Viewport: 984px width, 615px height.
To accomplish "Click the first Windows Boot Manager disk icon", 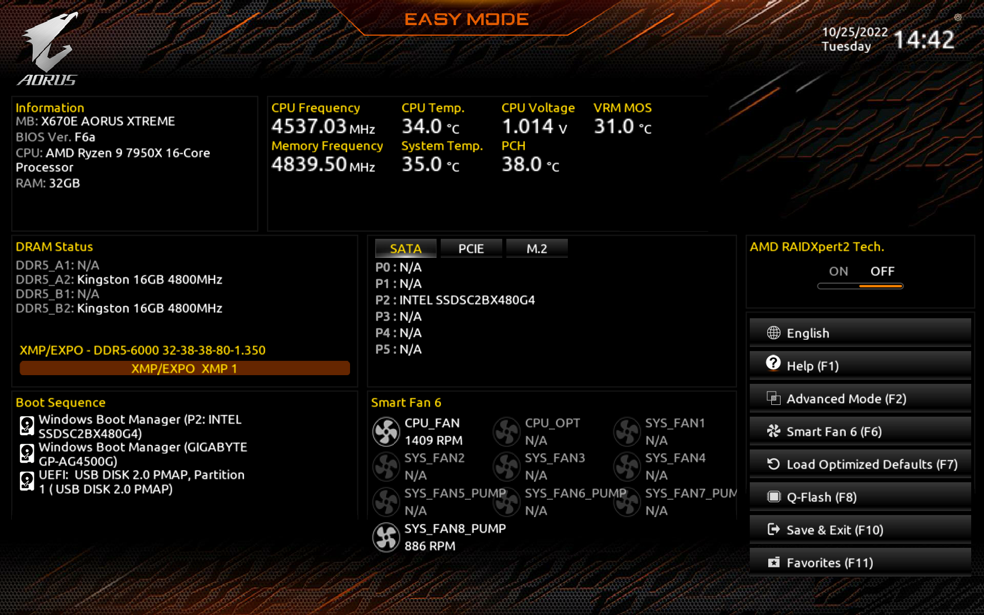I will 27,425.
